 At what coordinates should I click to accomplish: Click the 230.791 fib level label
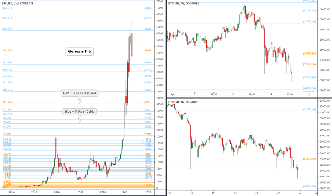[7, 29]
